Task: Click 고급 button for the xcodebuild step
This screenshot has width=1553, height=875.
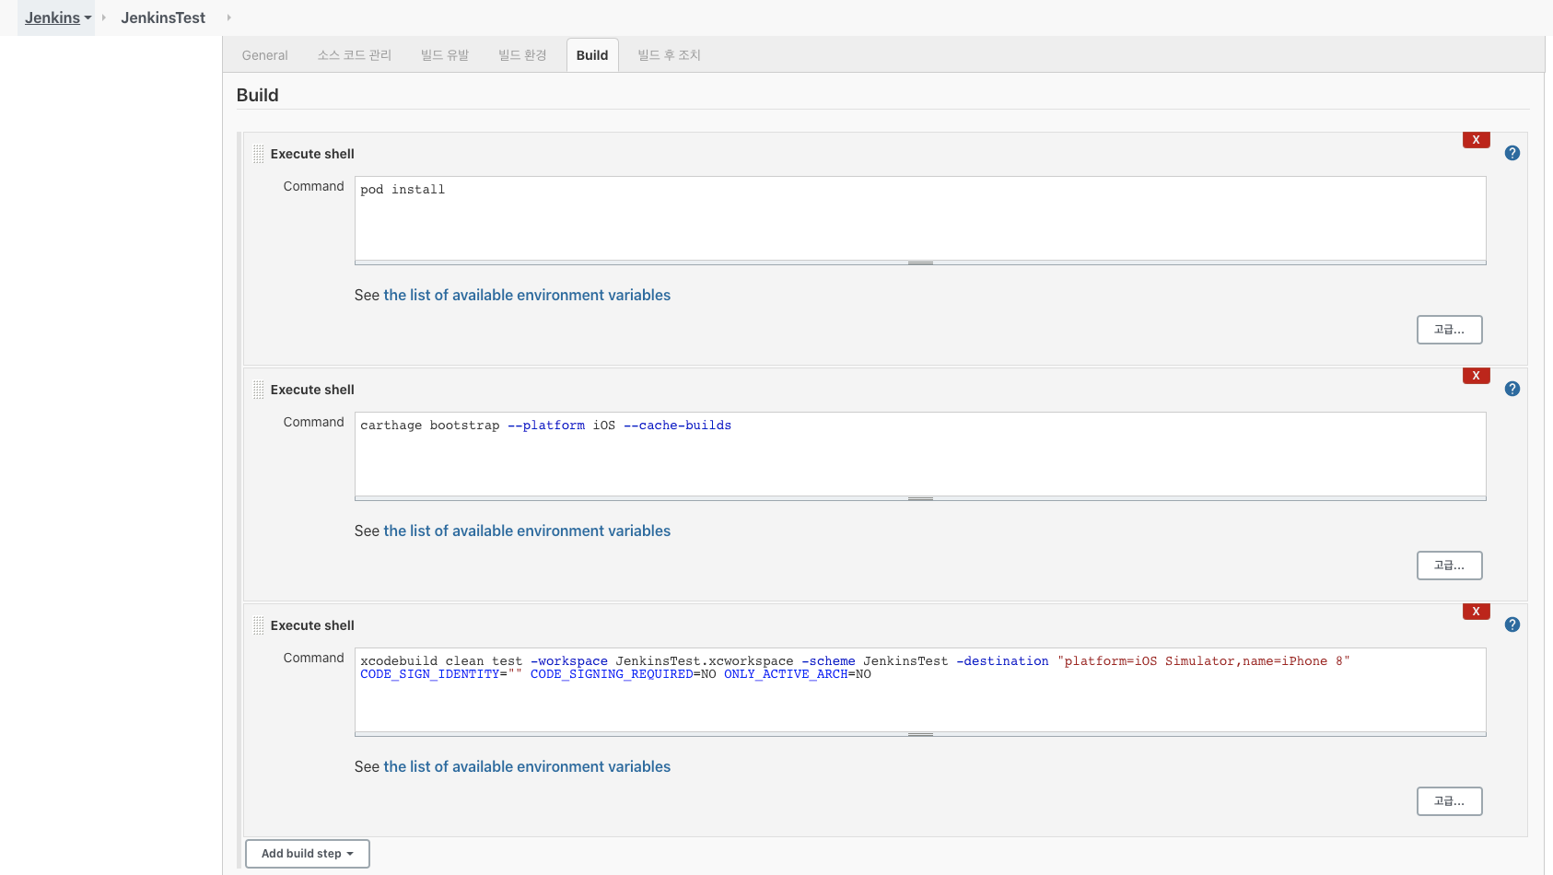Action: coord(1449,801)
